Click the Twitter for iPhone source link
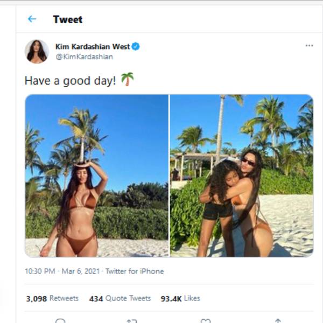The image size is (323, 323). point(135,271)
